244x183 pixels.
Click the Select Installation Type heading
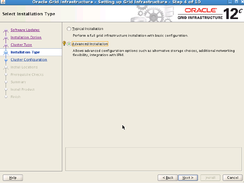[x=29, y=14]
